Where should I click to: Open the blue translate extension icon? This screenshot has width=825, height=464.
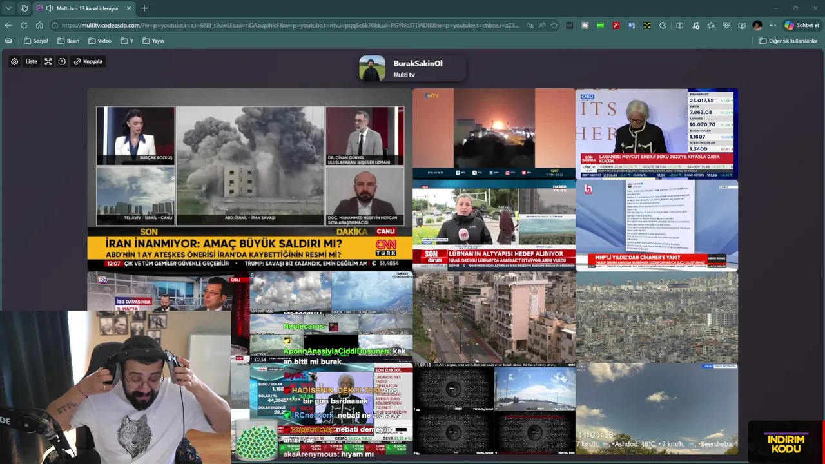tap(632, 25)
